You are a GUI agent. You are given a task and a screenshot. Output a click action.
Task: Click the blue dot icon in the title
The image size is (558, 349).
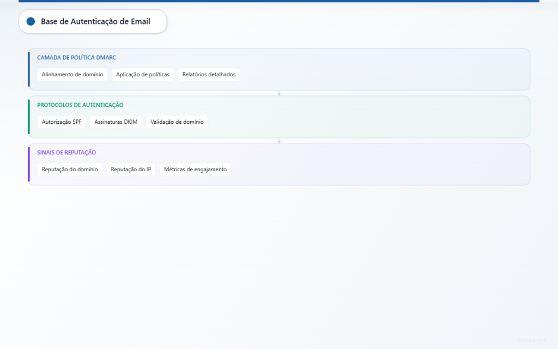(31, 21)
